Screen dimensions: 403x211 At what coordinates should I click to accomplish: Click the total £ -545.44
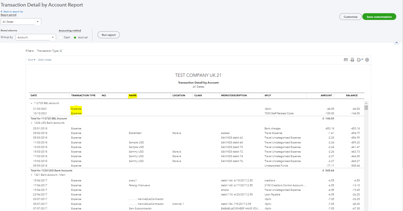[328, 171]
